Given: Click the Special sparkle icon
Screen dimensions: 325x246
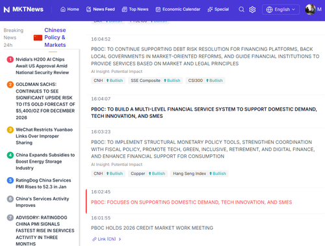Looking at the screenshot, I should (x=210, y=9).
